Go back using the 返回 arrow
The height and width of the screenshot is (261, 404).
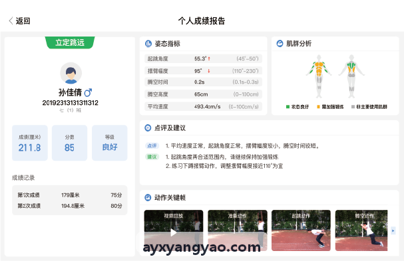click(x=11, y=21)
